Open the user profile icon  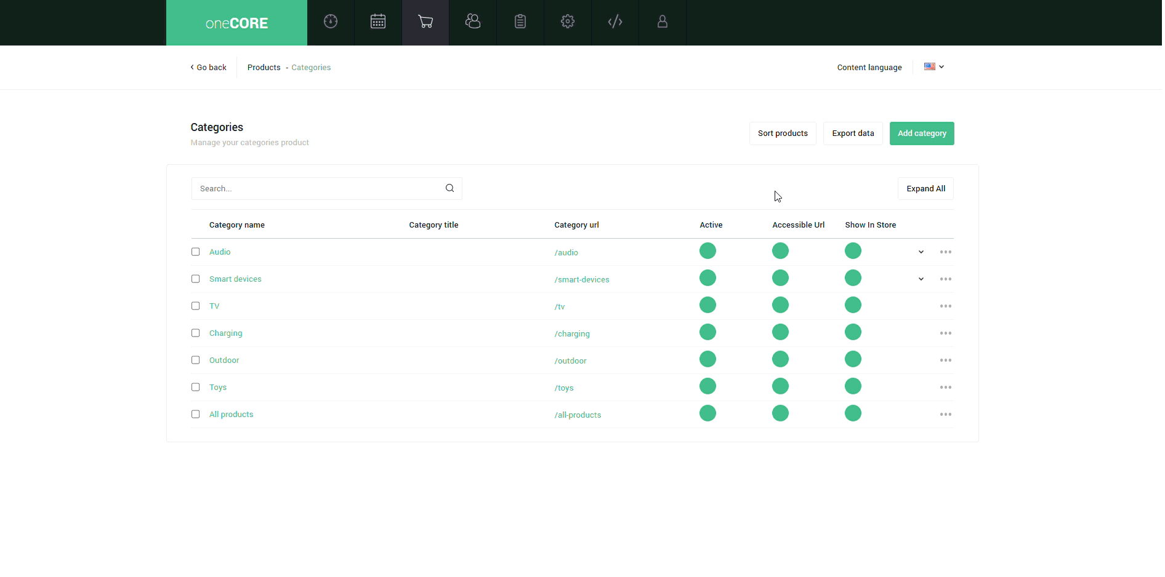click(663, 22)
